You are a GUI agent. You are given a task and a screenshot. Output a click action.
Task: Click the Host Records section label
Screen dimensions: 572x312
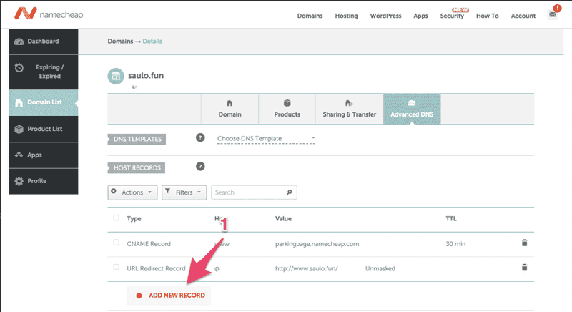(137, 168)
